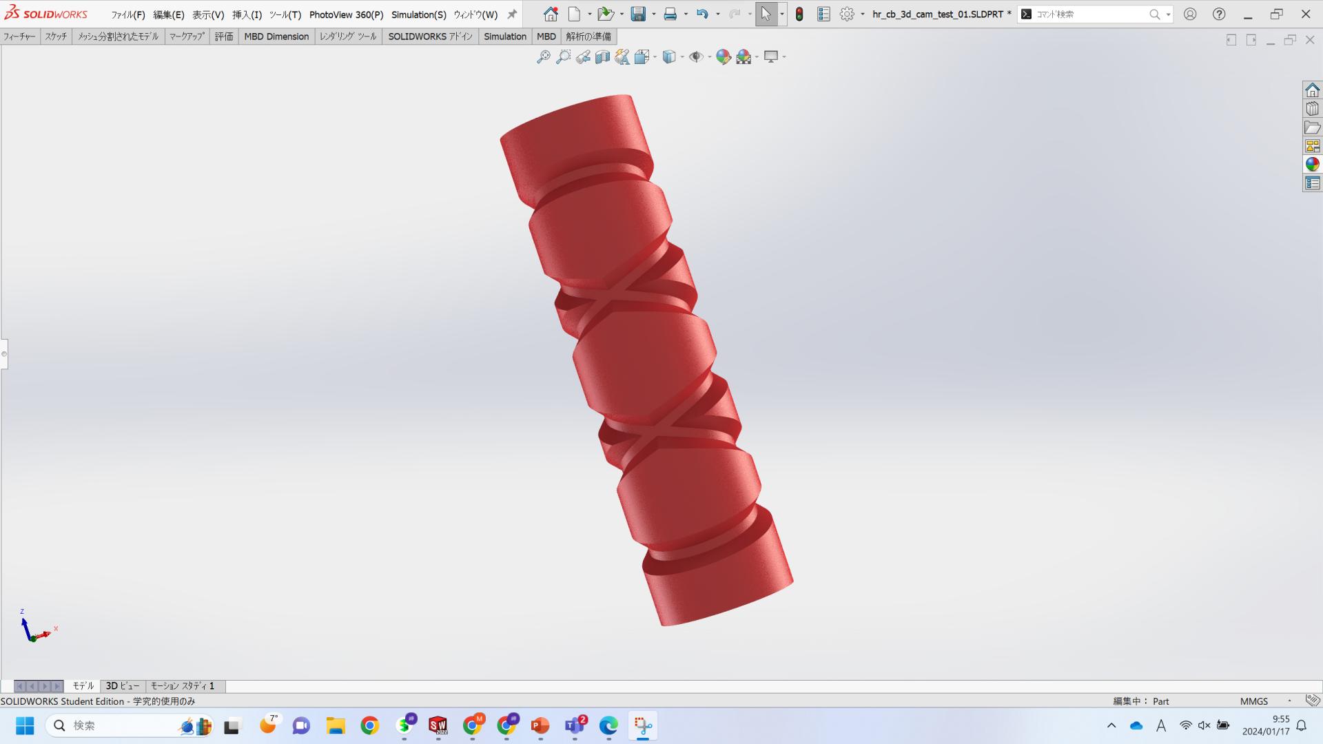The image size is (1323, 744).
Task: Activate the Select cursor tool
Action: coord(766,14)
